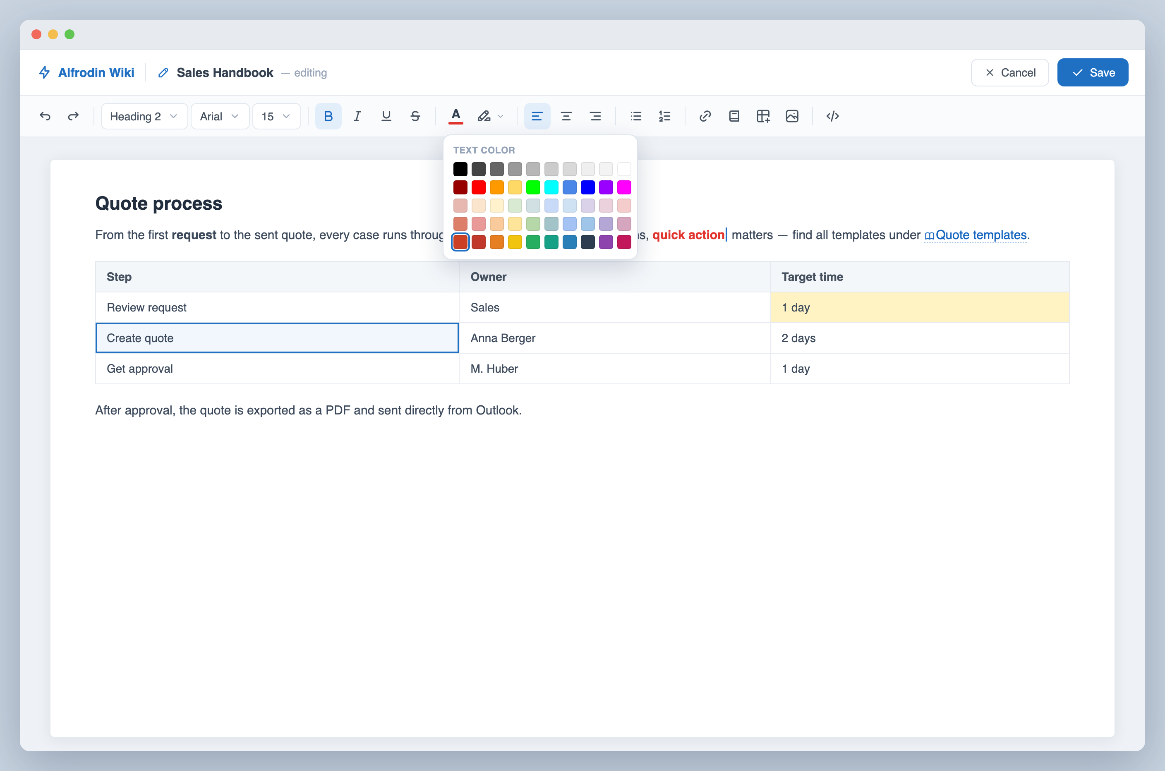Toggle Underline formatting
The image size is (1165, 771).
point(386,116)
